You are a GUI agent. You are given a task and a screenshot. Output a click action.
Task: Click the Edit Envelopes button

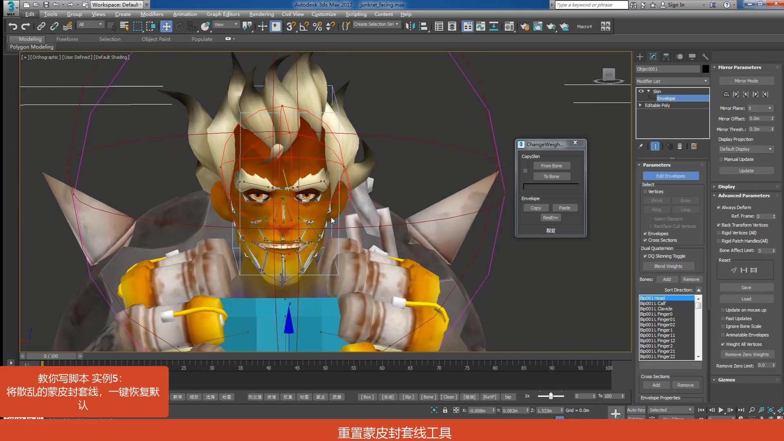click(670, 176)
